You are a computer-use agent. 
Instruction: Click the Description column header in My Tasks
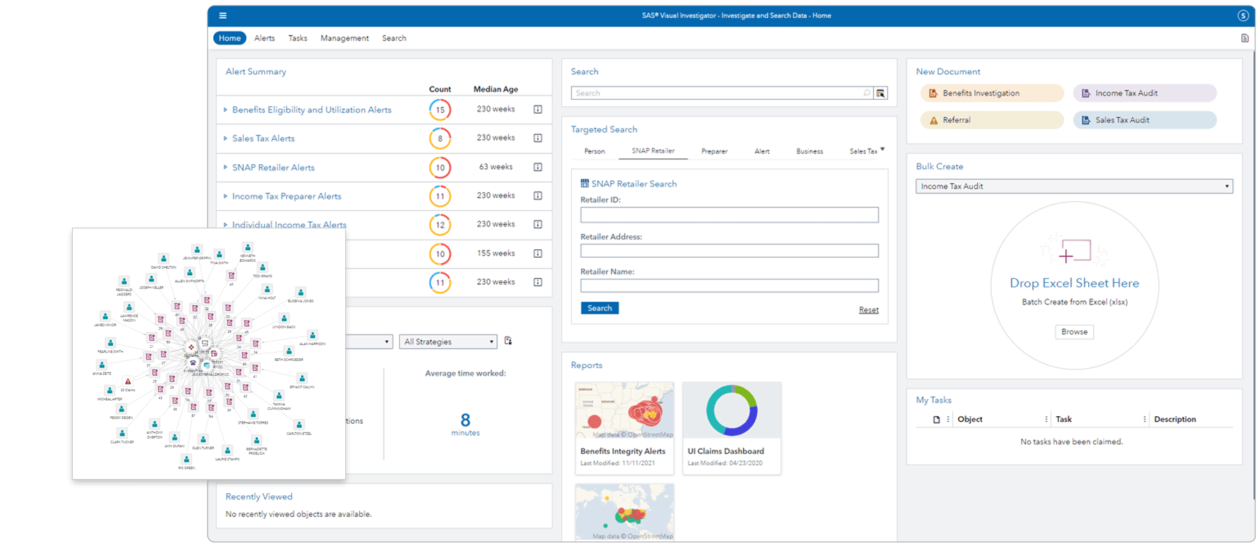[x=1175, y=420]
